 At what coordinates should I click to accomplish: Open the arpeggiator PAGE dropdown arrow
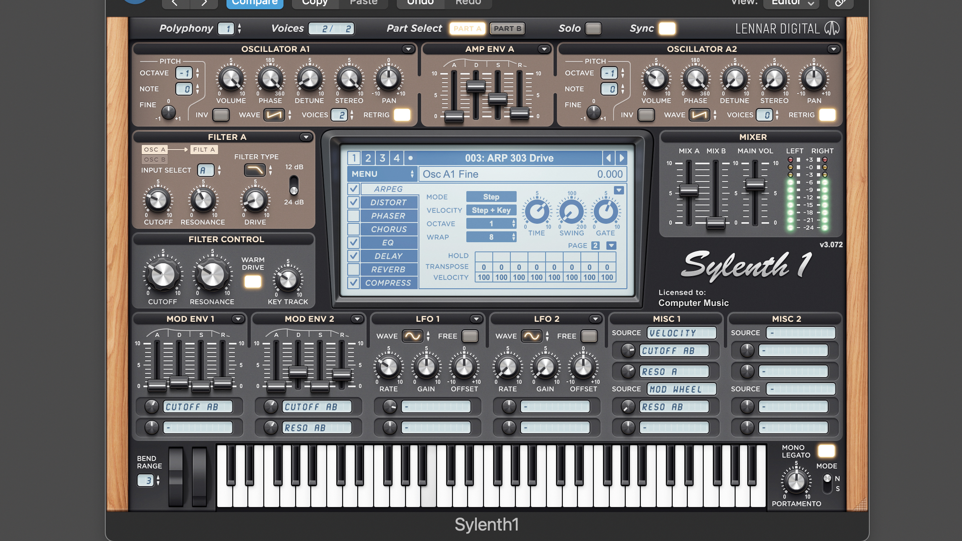(611, 246)
